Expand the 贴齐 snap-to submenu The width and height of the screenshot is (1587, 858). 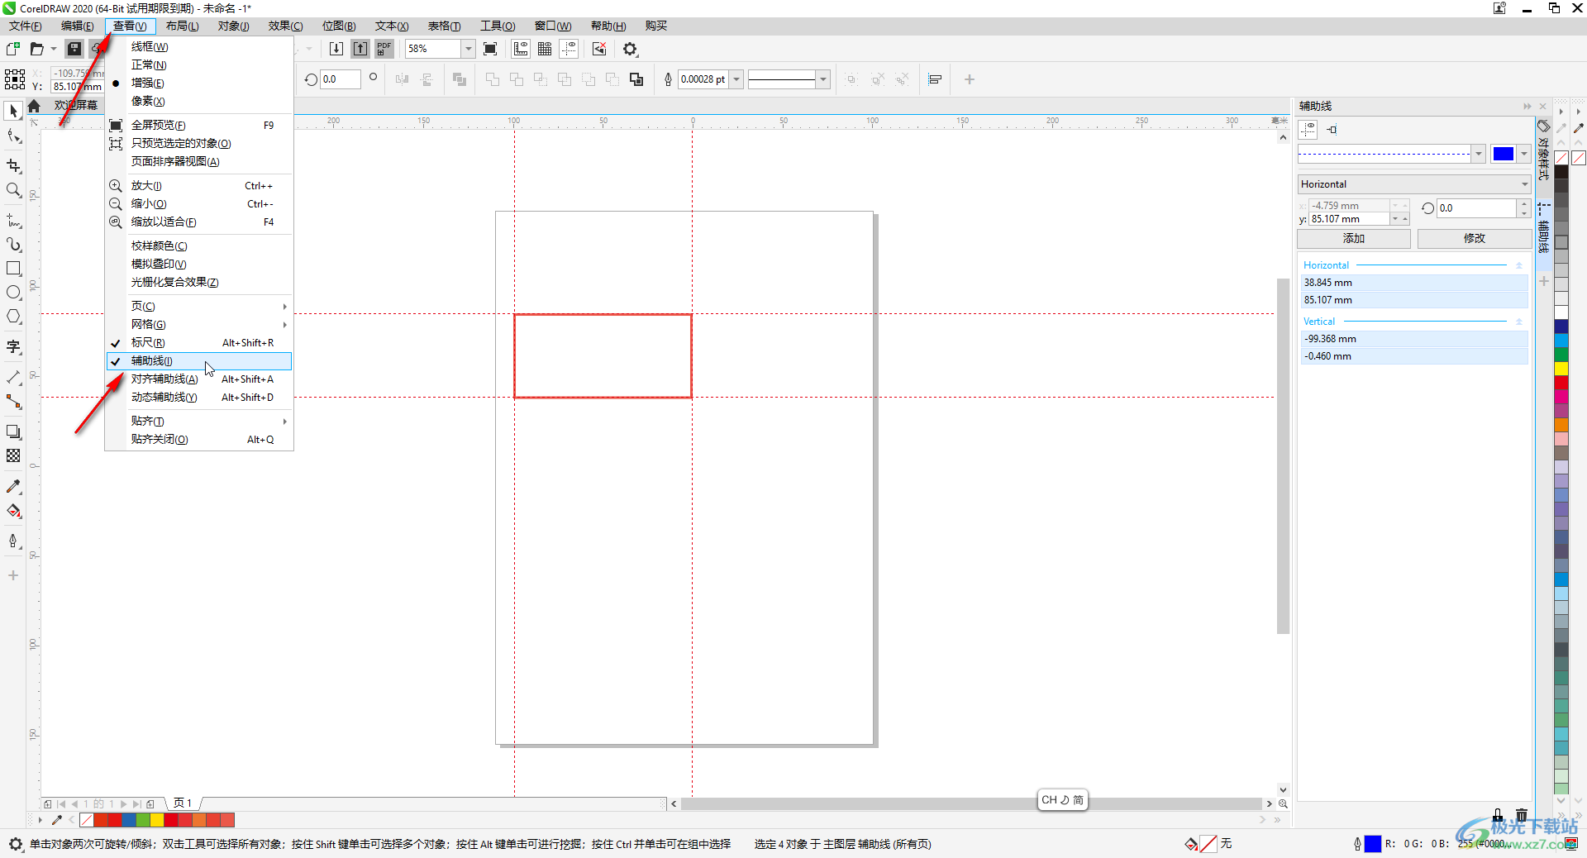(199, 422)
